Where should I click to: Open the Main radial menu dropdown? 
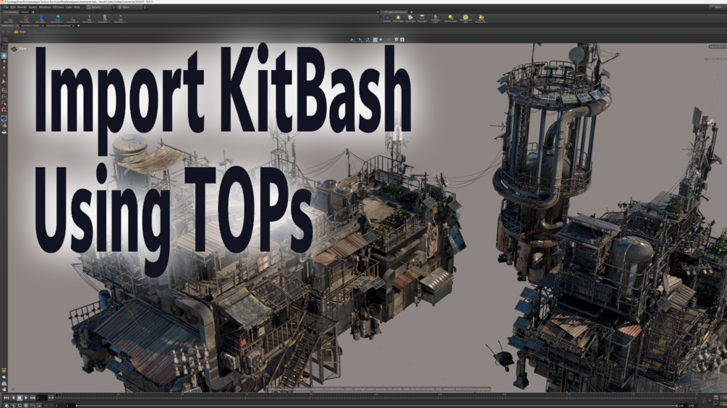point(130,7)
